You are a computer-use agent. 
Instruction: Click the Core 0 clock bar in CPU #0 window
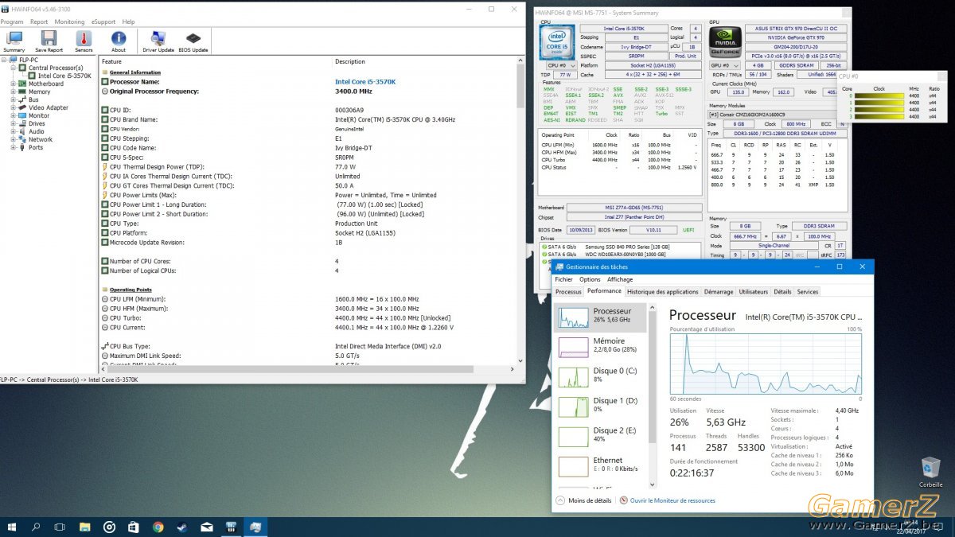click(x=879, y=95)
